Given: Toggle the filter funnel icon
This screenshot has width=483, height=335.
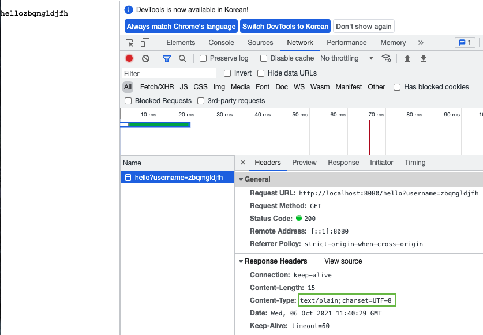Looking at the screenshot, I should (x=167, y=58).
